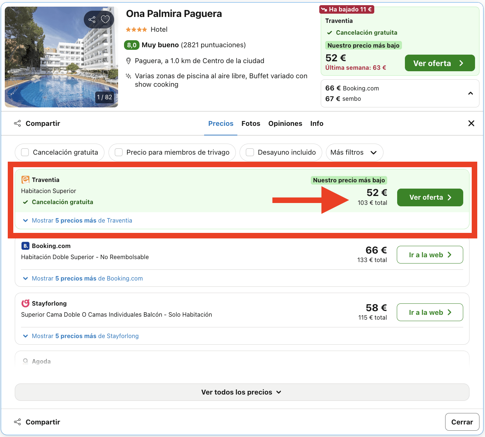485x437 pixels.
Task: Click the Traventia logo icon
Action: click(25, 180)
